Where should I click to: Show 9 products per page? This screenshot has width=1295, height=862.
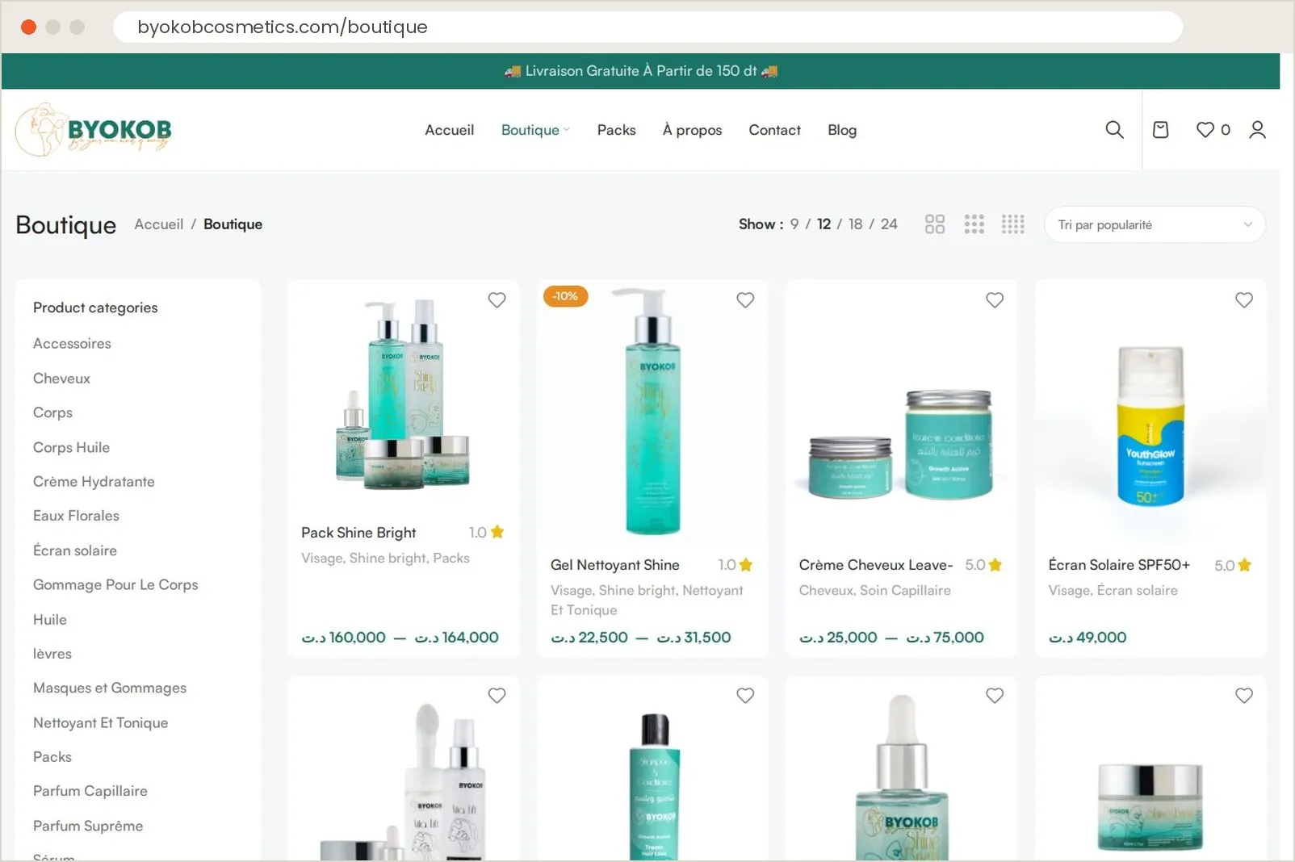794,224
